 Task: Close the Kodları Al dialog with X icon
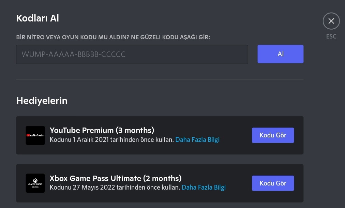coord(331,21)
